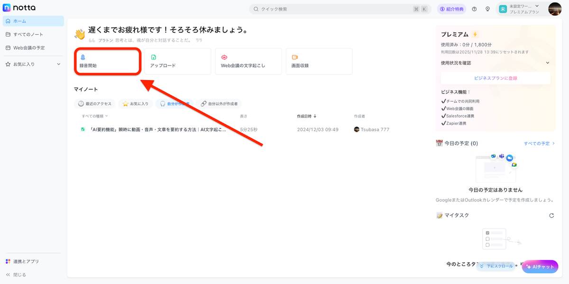Click the location pin icon in header
Viewport: 569px width, 284px height.
tap(487, 8)
